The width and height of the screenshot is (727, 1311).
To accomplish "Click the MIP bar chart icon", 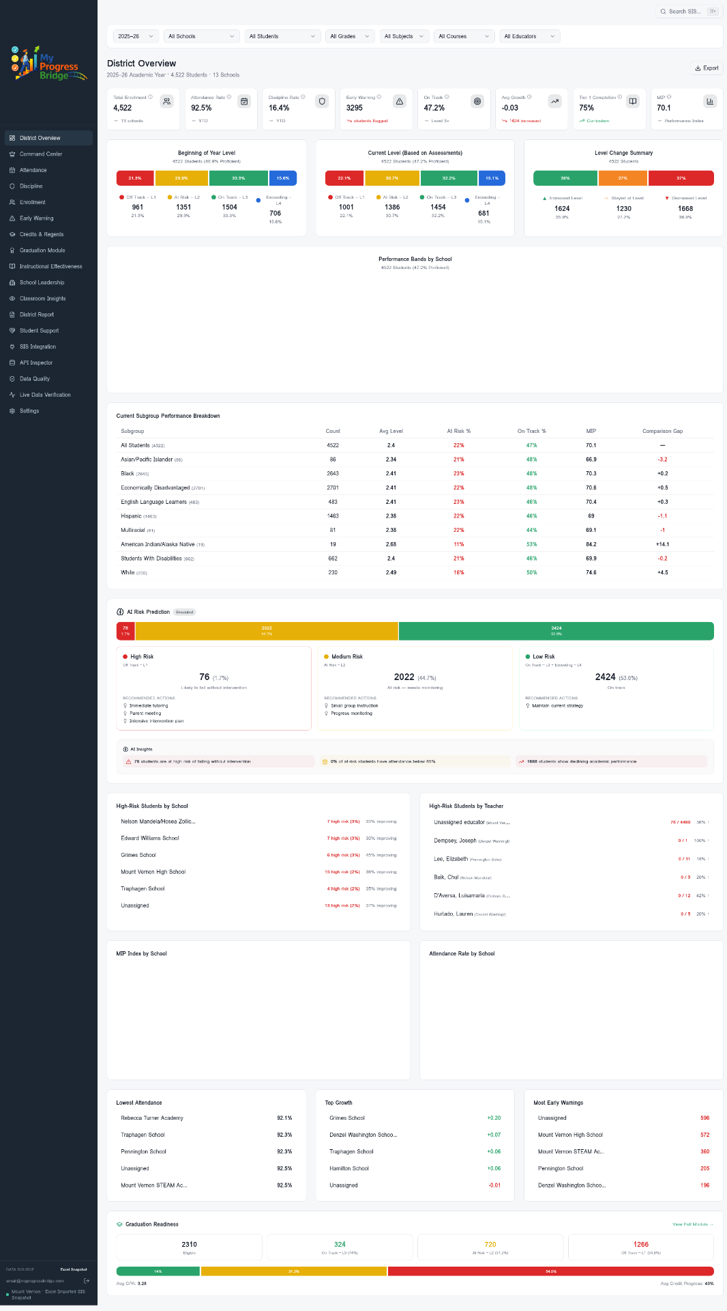I will pyautogui.click(x=710, y=101).
